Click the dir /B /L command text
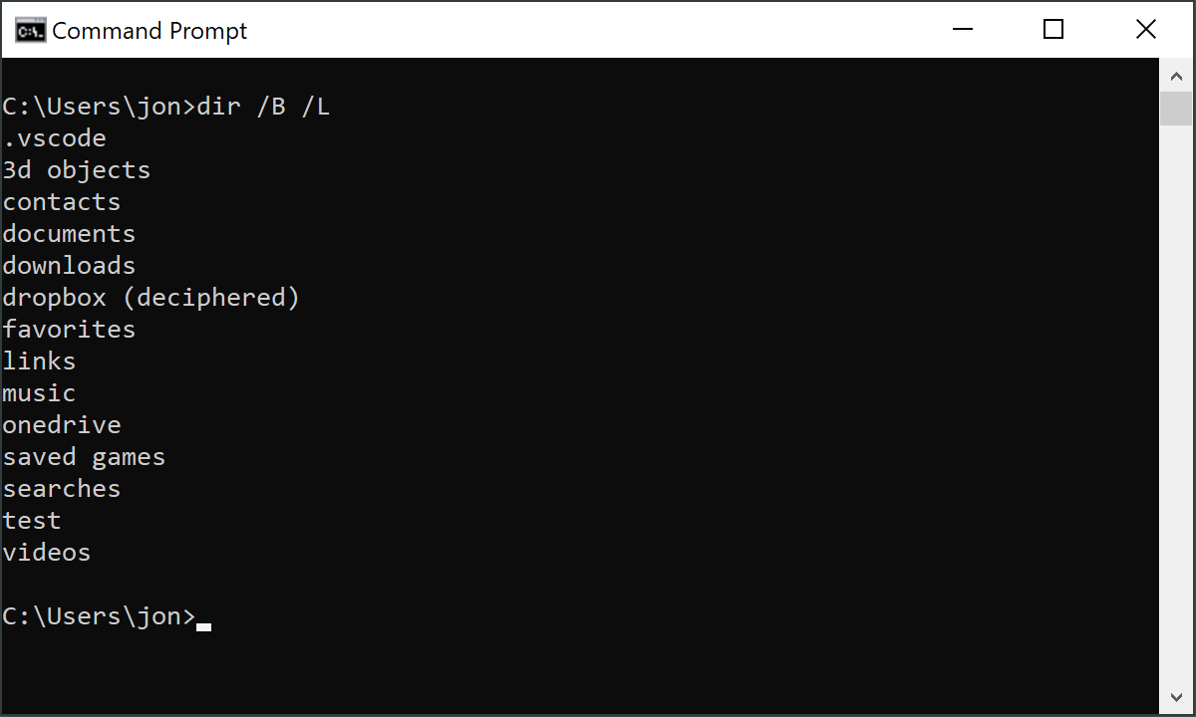Viewport: 1196px width, 717px height. [265, 106]
